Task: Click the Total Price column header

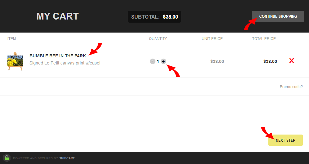Action: (x=264, y=39)
